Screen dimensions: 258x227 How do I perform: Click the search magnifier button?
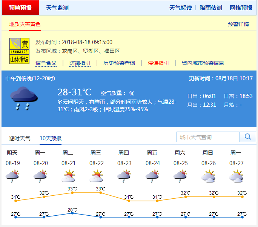[248, 137]
